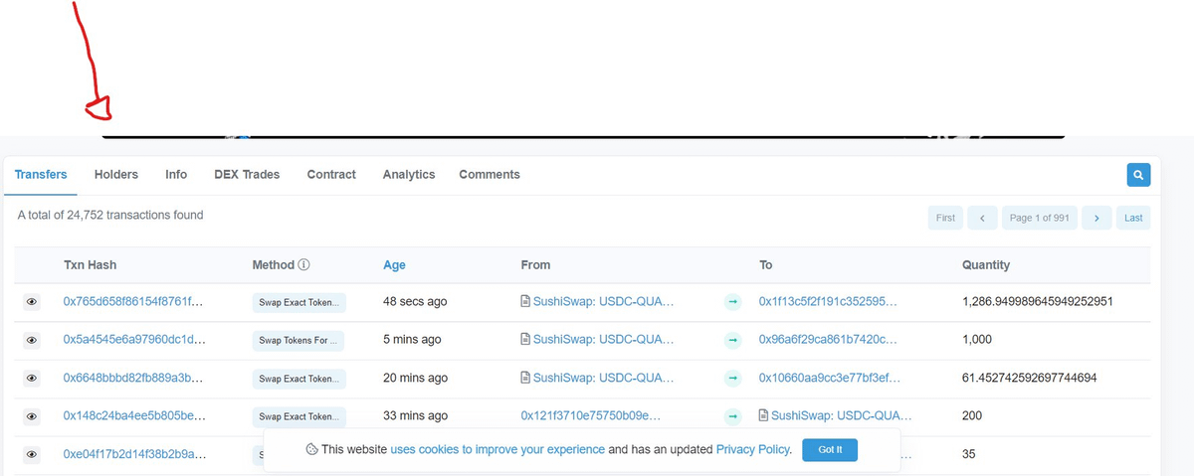Go to next page with right chevron

click(x=1096, y=218)
